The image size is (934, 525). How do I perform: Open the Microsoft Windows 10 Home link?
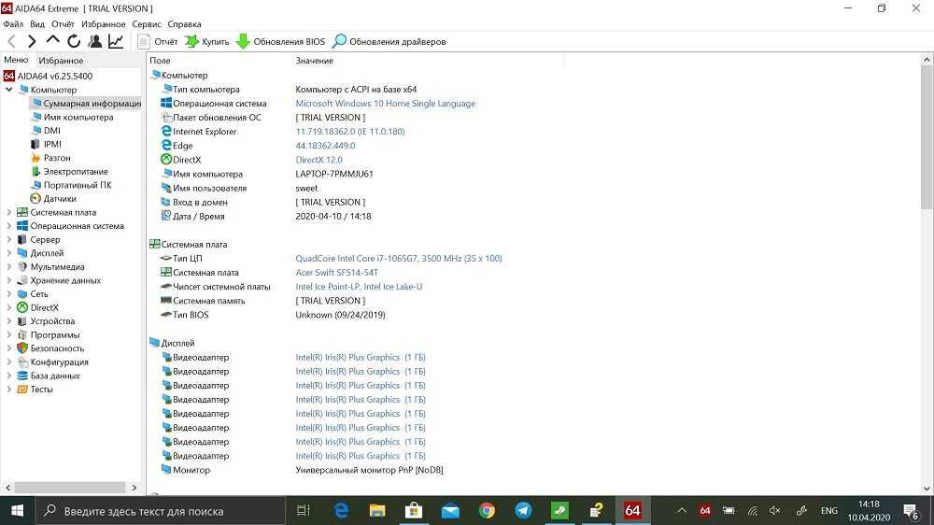pos(385,104)
